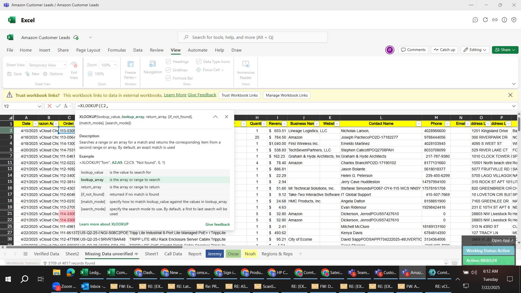This screenshot has width=521, height=293.
Task: Click the Zoom to 100% button
Action: tap(96, 74)
